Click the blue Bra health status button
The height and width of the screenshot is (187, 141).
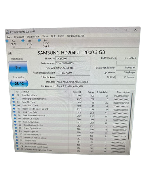(x=18, y=67)
